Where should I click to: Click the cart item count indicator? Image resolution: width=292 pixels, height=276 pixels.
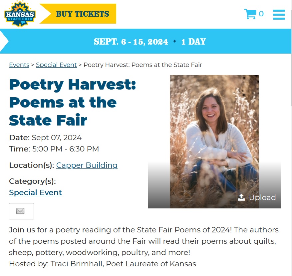click(x=261, y=14)
